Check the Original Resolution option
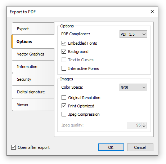 [64, 98]
